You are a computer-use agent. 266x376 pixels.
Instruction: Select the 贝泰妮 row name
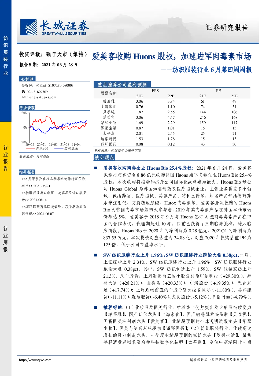tap(109, 112)
